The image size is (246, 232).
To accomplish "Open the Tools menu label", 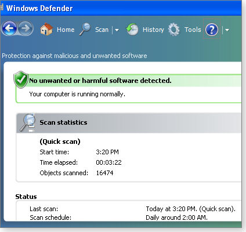I will [193, 30].
